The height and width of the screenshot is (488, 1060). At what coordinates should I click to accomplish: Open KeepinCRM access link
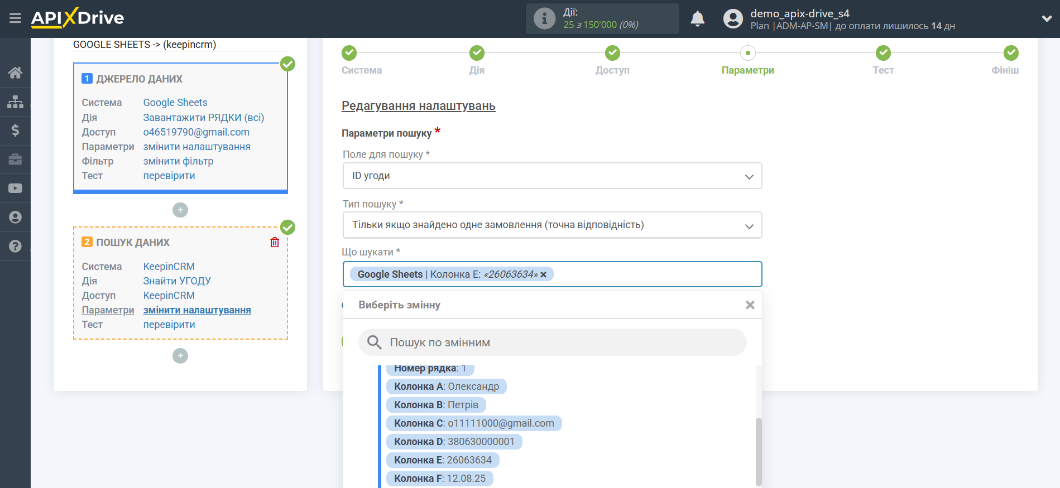[169, 296]
